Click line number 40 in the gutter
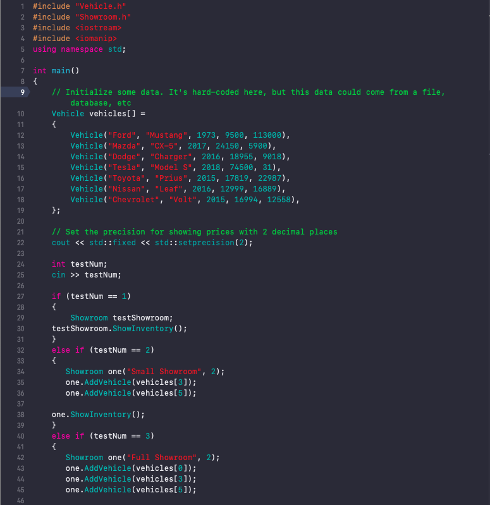Viewport: 490px width, 505px height. click(21, 436)
